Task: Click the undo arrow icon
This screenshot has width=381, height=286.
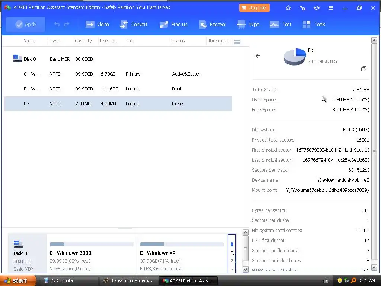Action: click(57, 24)
